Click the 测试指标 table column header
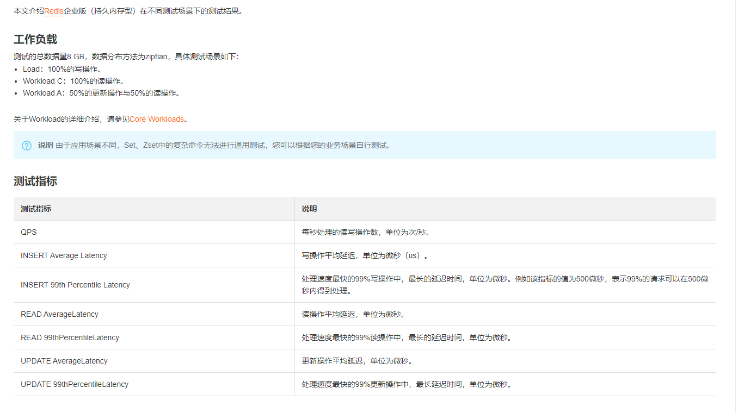The height and width of the screenshot is (413, 738). coord(154,209)
